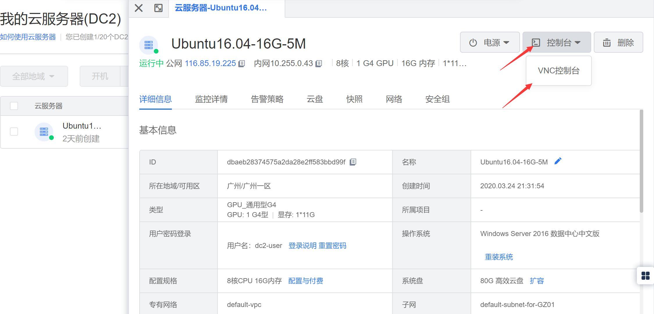Open the 配置与付费 link
The width and height of the screenshot is (654, 314).
pyautogui.click(x=306, y=281)
